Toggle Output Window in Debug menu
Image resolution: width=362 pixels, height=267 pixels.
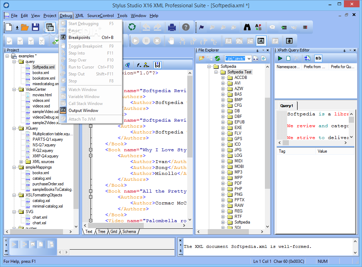tap(83, 111)
